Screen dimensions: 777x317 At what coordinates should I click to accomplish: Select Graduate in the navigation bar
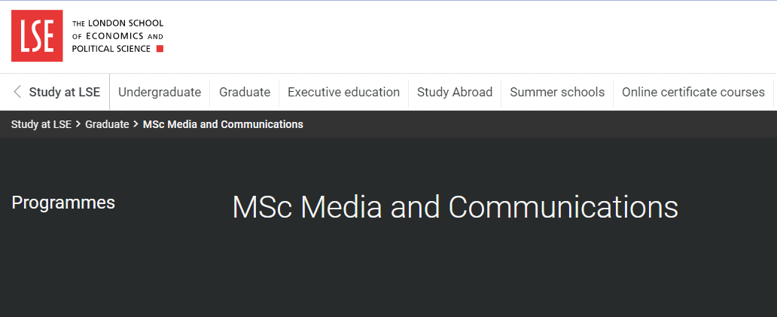[245, 92]
